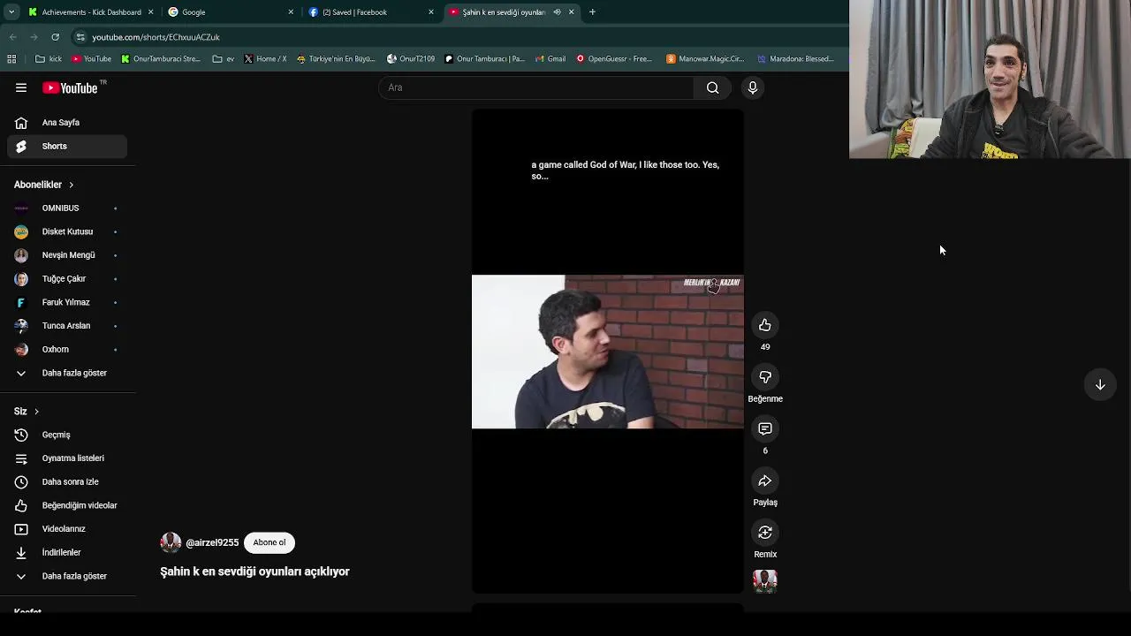Open Beğendiğim videolar
The height and width of the screenshot is (636, 1131).
[x=67, y=505]
